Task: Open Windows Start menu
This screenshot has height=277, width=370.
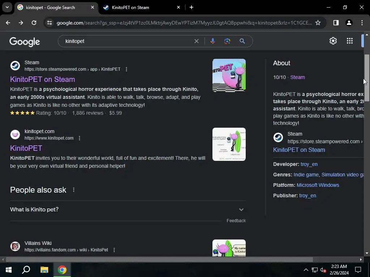Action: (x=9, y=270)
